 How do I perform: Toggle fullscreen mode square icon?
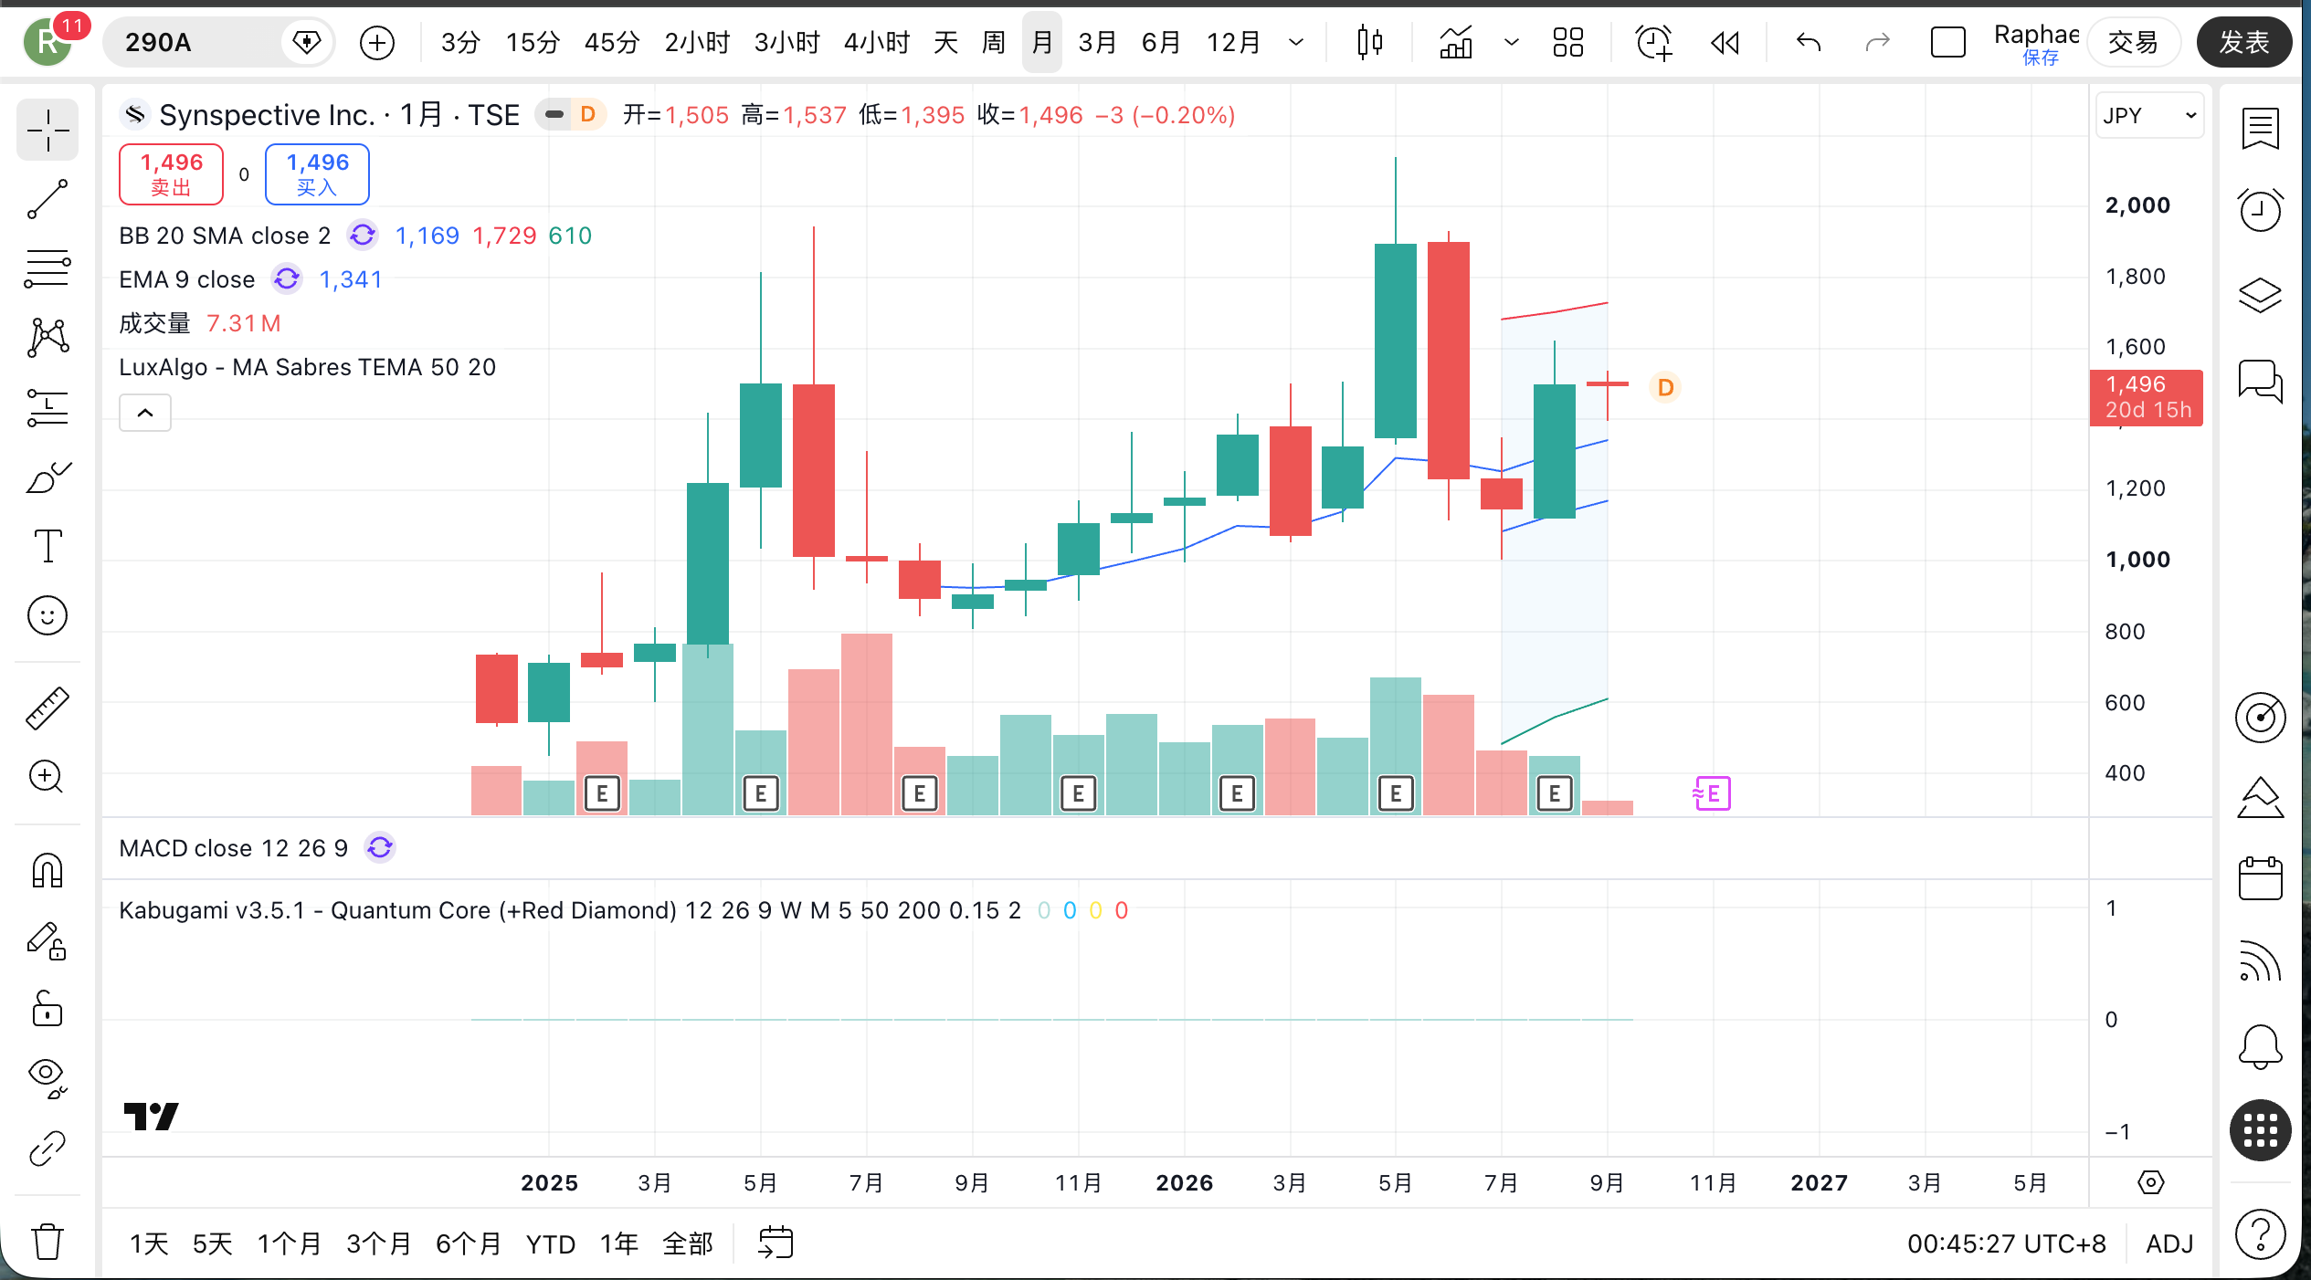tap(1947, 42)
